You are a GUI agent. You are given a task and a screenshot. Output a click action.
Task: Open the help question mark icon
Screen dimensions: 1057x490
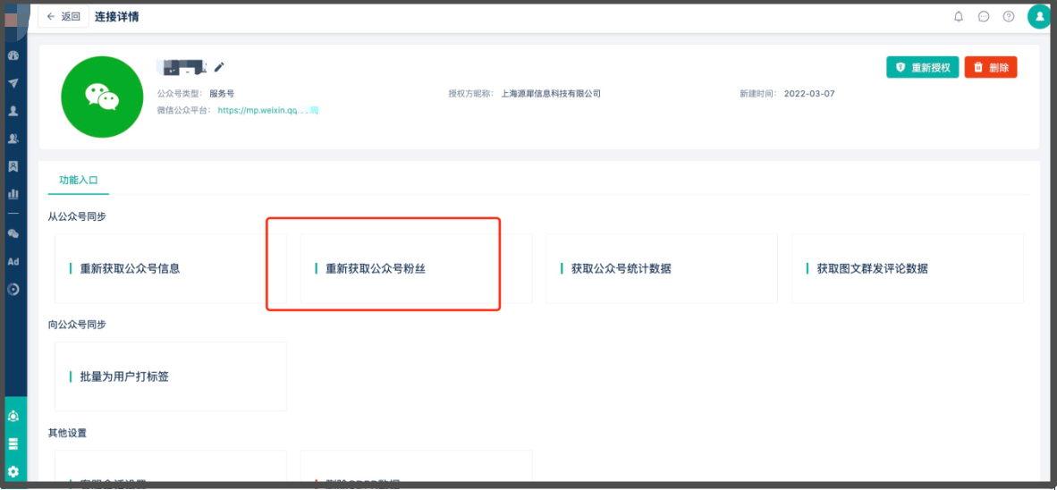tap(1009, 17)
